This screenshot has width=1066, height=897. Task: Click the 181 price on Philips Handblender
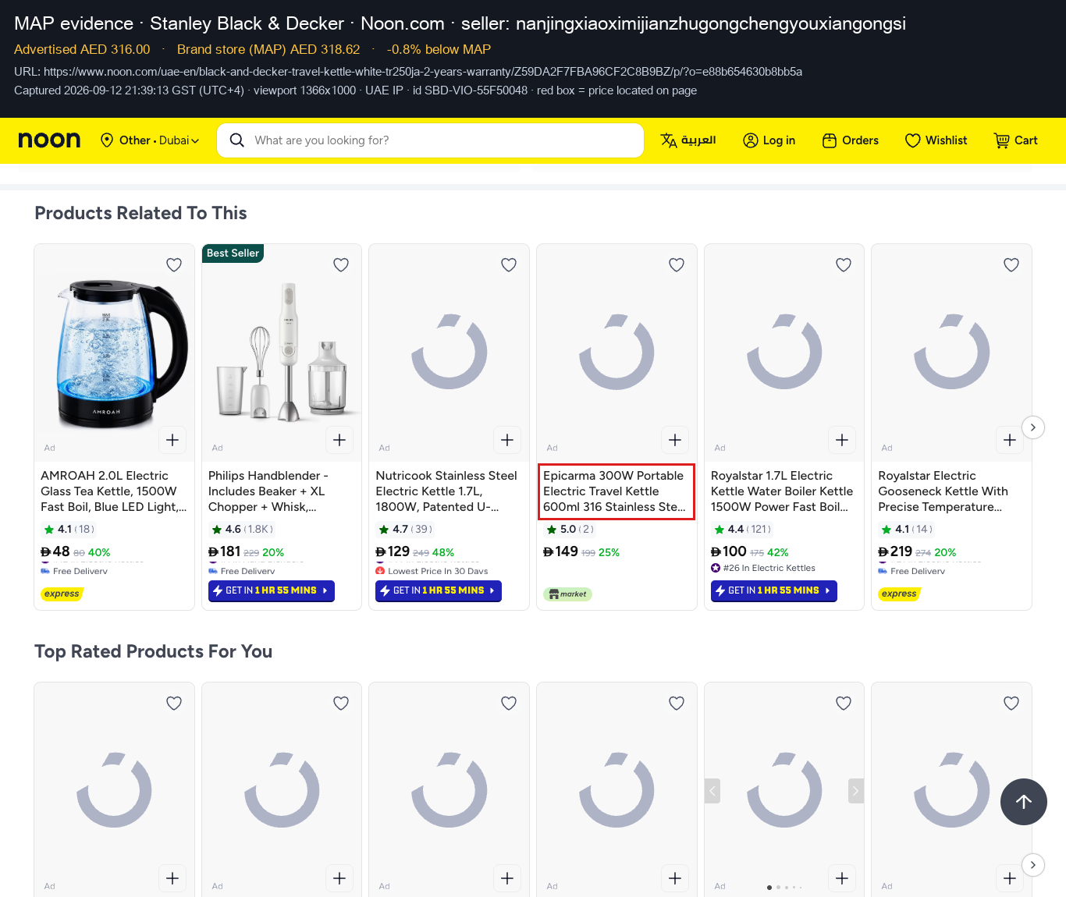tap(225, 552)
